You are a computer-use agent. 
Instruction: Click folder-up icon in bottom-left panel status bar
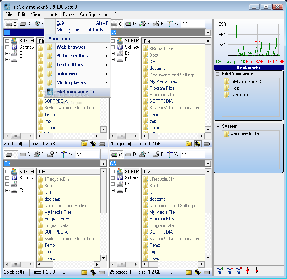(x=84, y=272)
